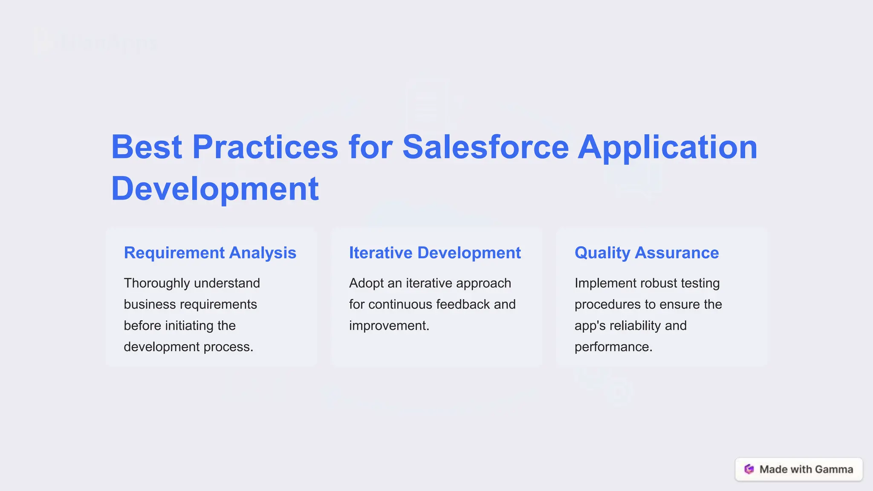Click the word Salesforce in the title

pos(485,147)
